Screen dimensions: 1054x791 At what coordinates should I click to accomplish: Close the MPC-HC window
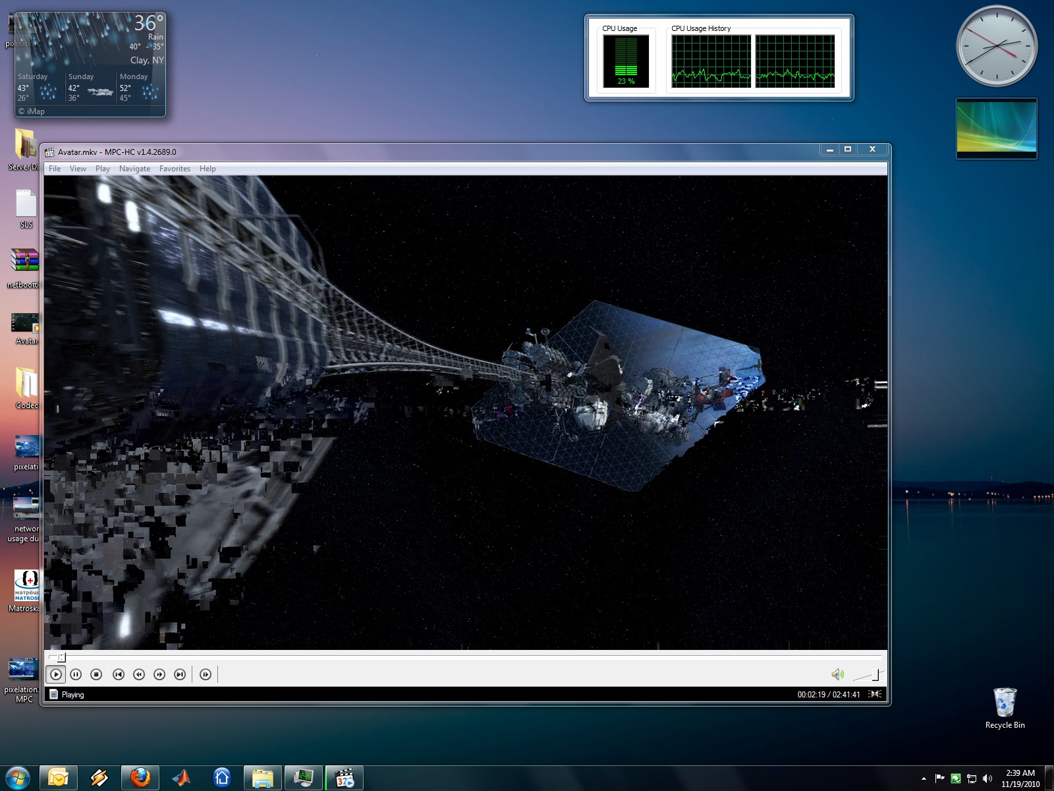872,150
